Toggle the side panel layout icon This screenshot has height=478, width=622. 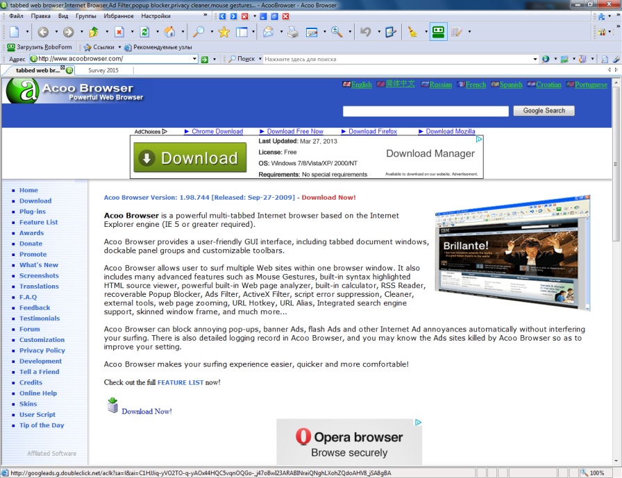click(x=242, y=32)
